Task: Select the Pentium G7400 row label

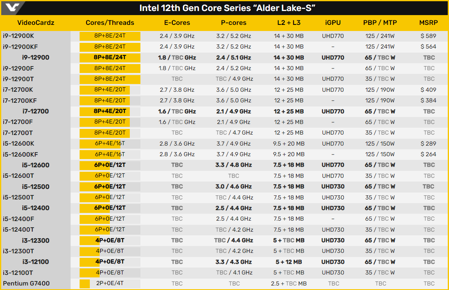Action: [27, 283]
